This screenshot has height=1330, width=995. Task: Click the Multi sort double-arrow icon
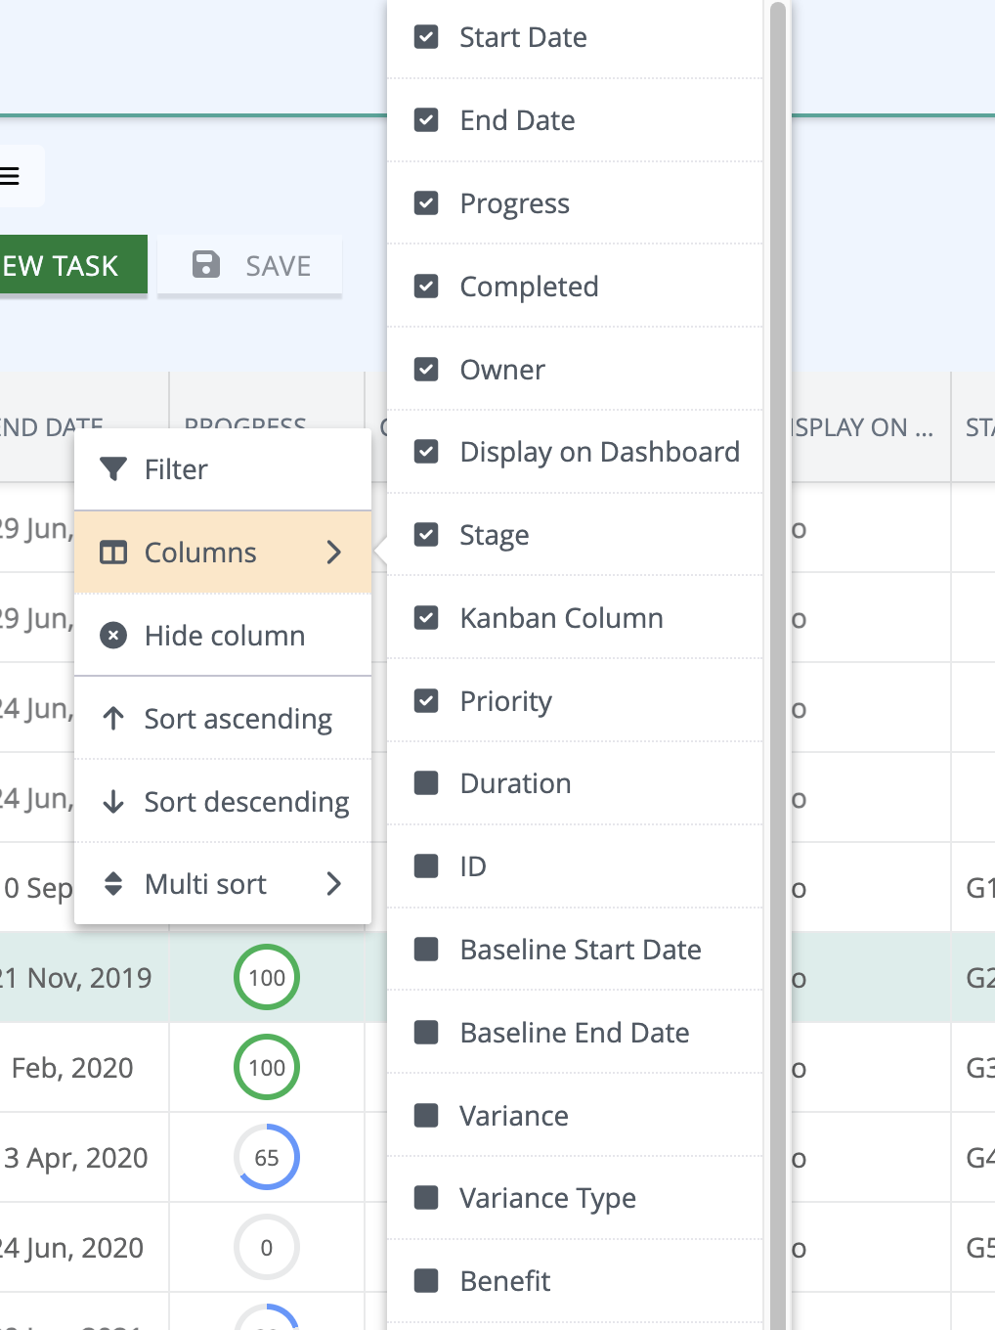113,884
